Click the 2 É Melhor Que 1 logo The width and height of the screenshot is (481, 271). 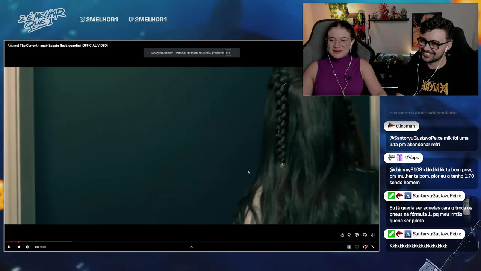(x=41, y=20)
